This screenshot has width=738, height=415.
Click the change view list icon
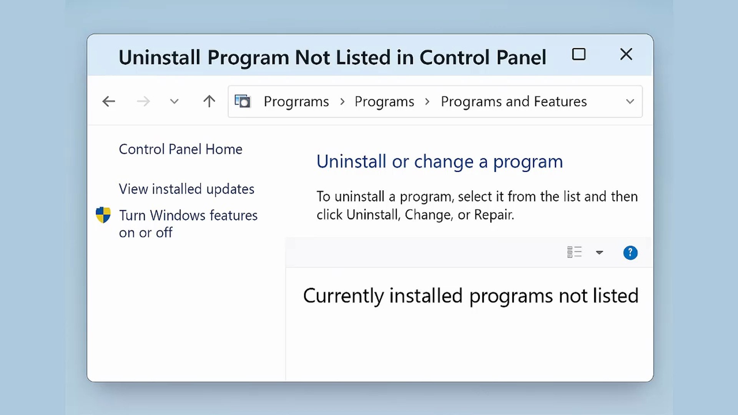574,252
